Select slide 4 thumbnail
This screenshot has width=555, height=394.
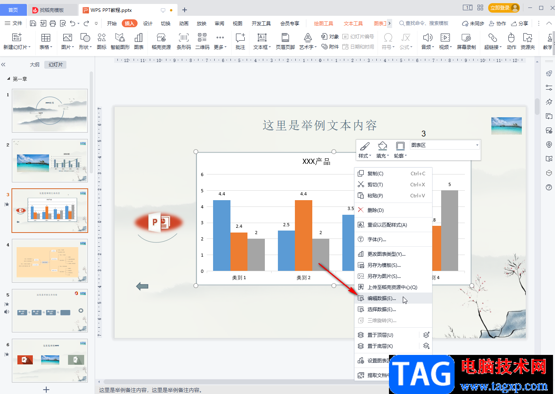50,261
